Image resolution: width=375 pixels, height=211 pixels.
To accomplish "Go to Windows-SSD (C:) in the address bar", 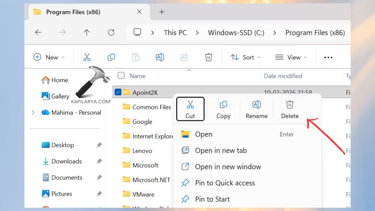I will [236, 32].
